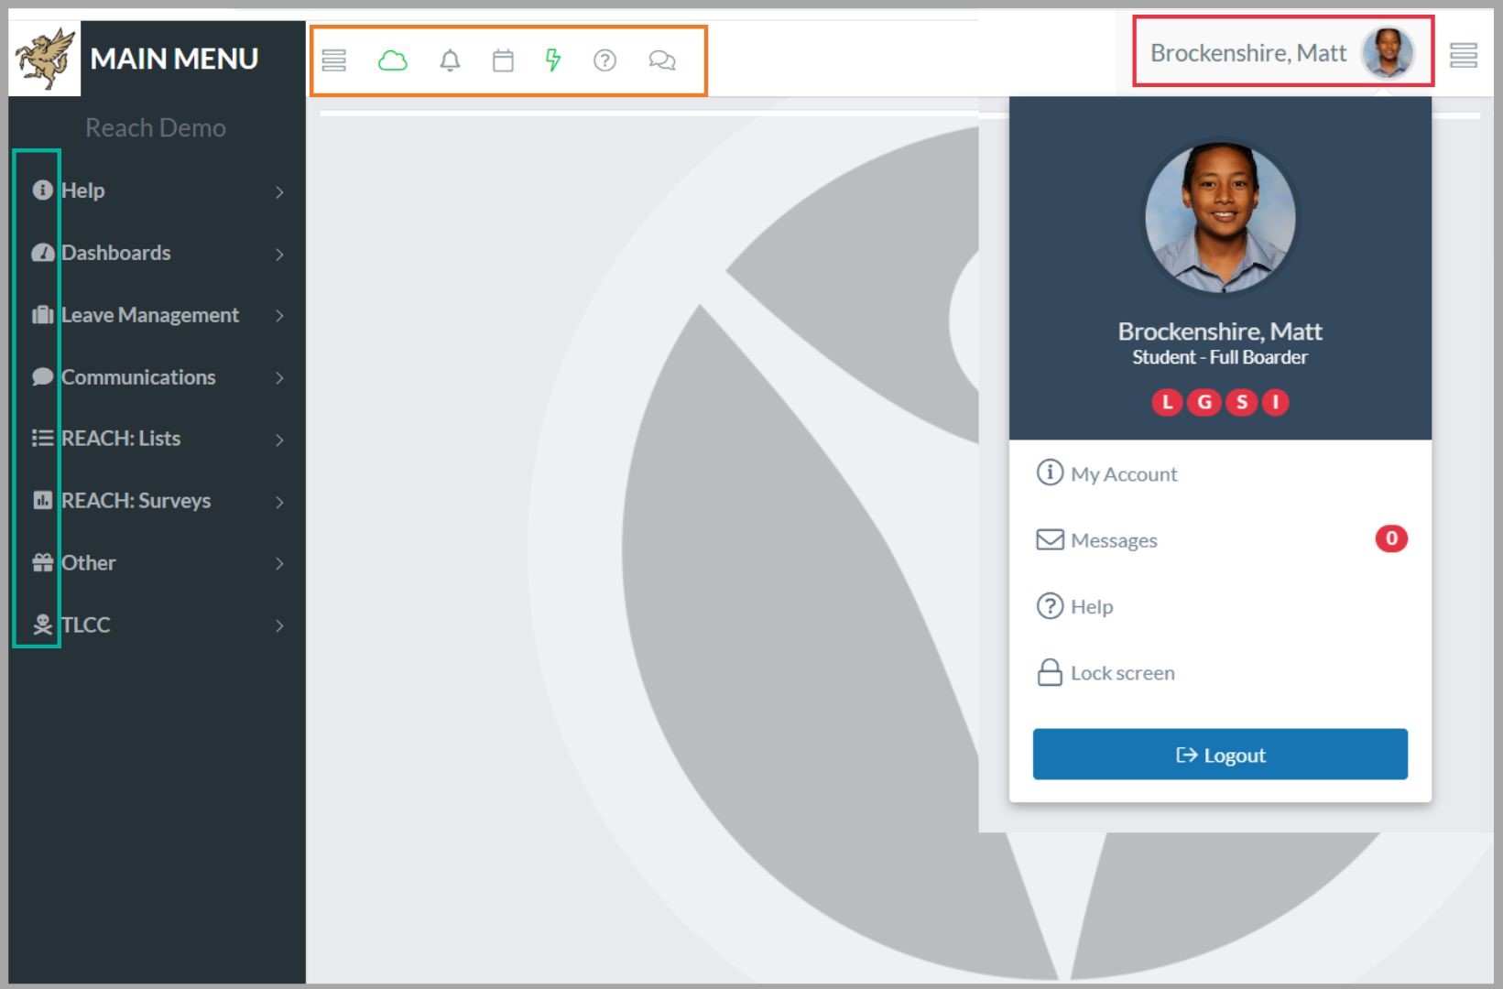This screenshot has height=989, width=1503.
Task: Click the large profile photo
Action: tap(1220, 218)
